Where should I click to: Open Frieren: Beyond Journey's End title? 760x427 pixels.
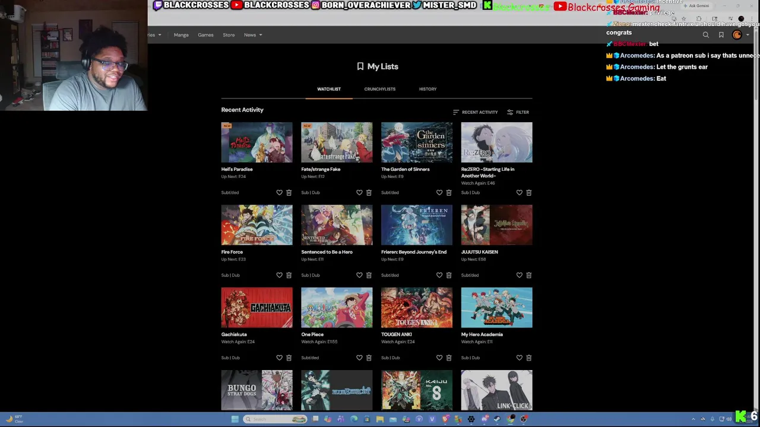tap(414, 252)
